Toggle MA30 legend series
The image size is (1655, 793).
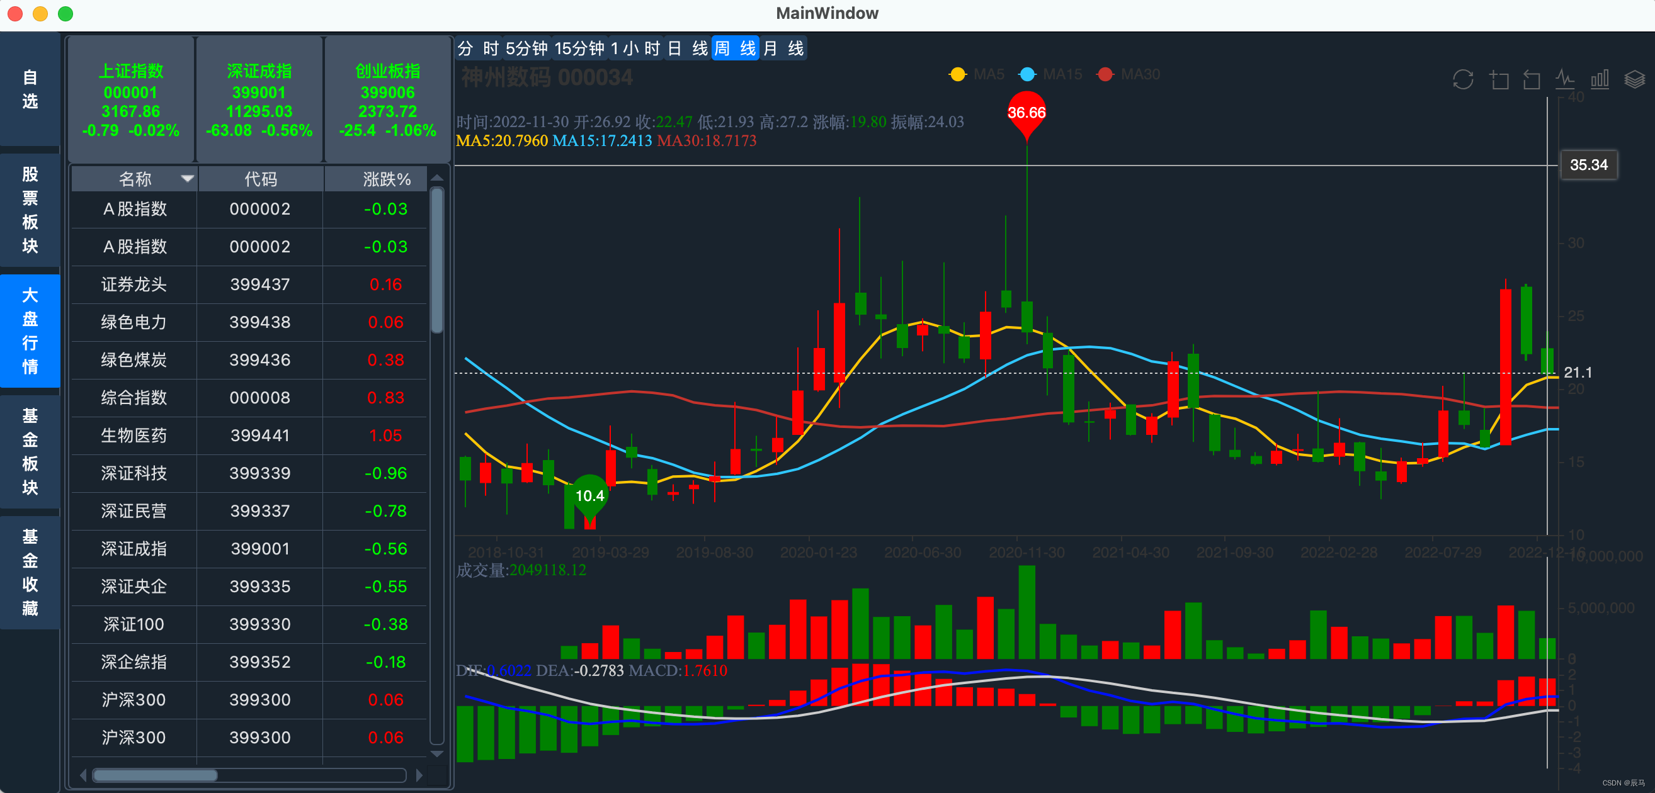(x=1129, y=74)
